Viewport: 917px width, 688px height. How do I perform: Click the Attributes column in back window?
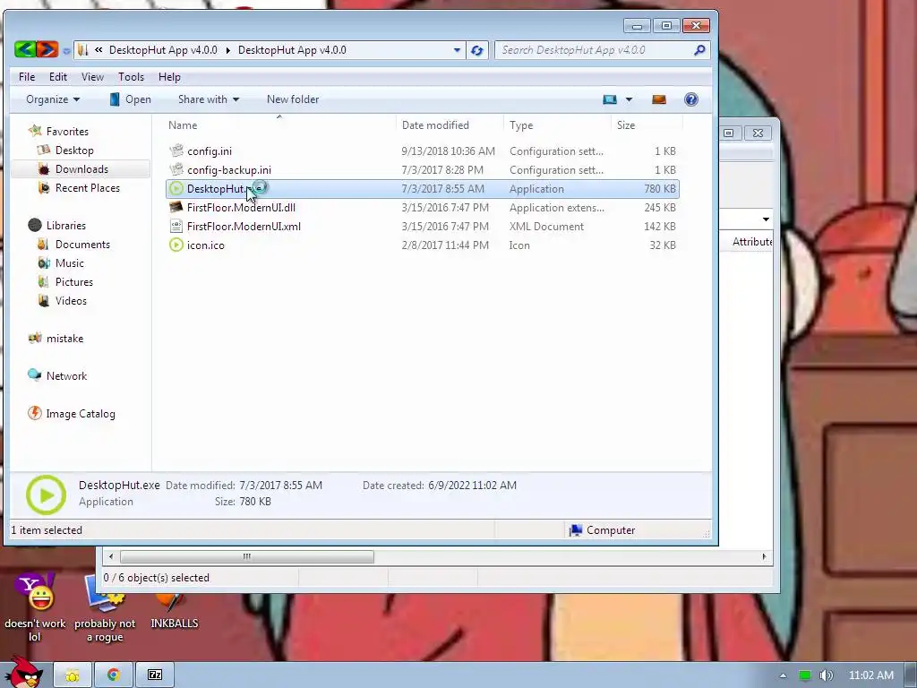[752, 242]
